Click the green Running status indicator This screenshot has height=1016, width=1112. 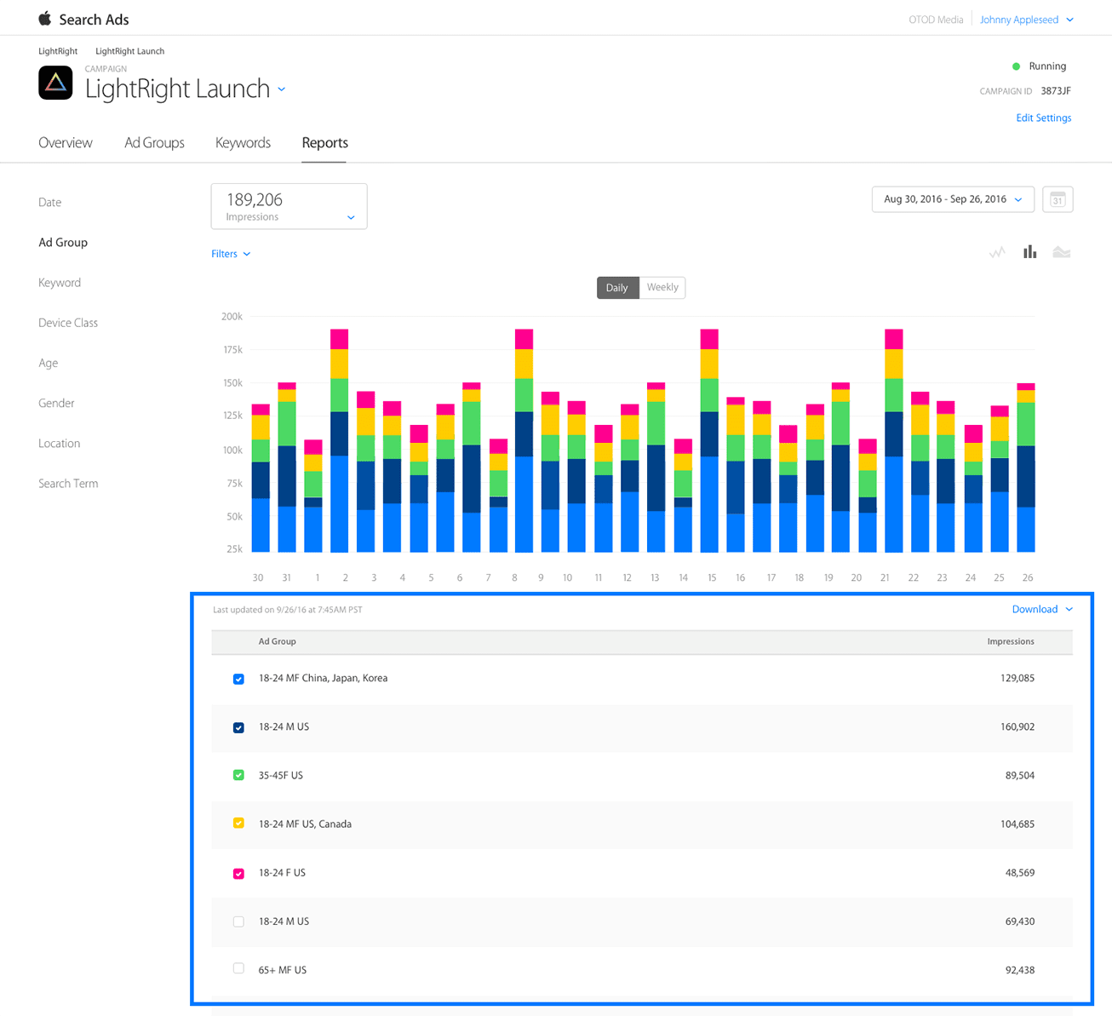point(1016,66)
